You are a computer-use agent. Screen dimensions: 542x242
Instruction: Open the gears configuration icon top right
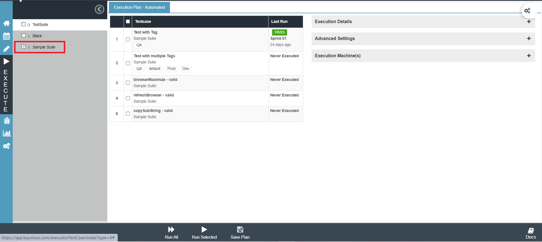pyautogui.click(x=527, y=11)
